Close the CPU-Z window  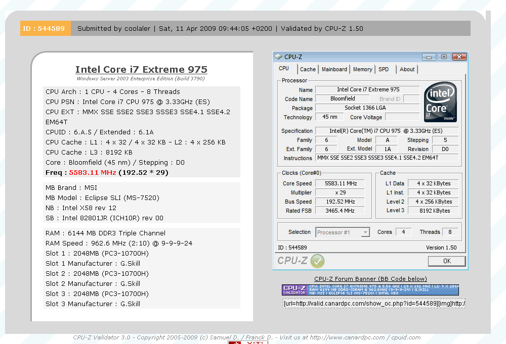[459, 57]
